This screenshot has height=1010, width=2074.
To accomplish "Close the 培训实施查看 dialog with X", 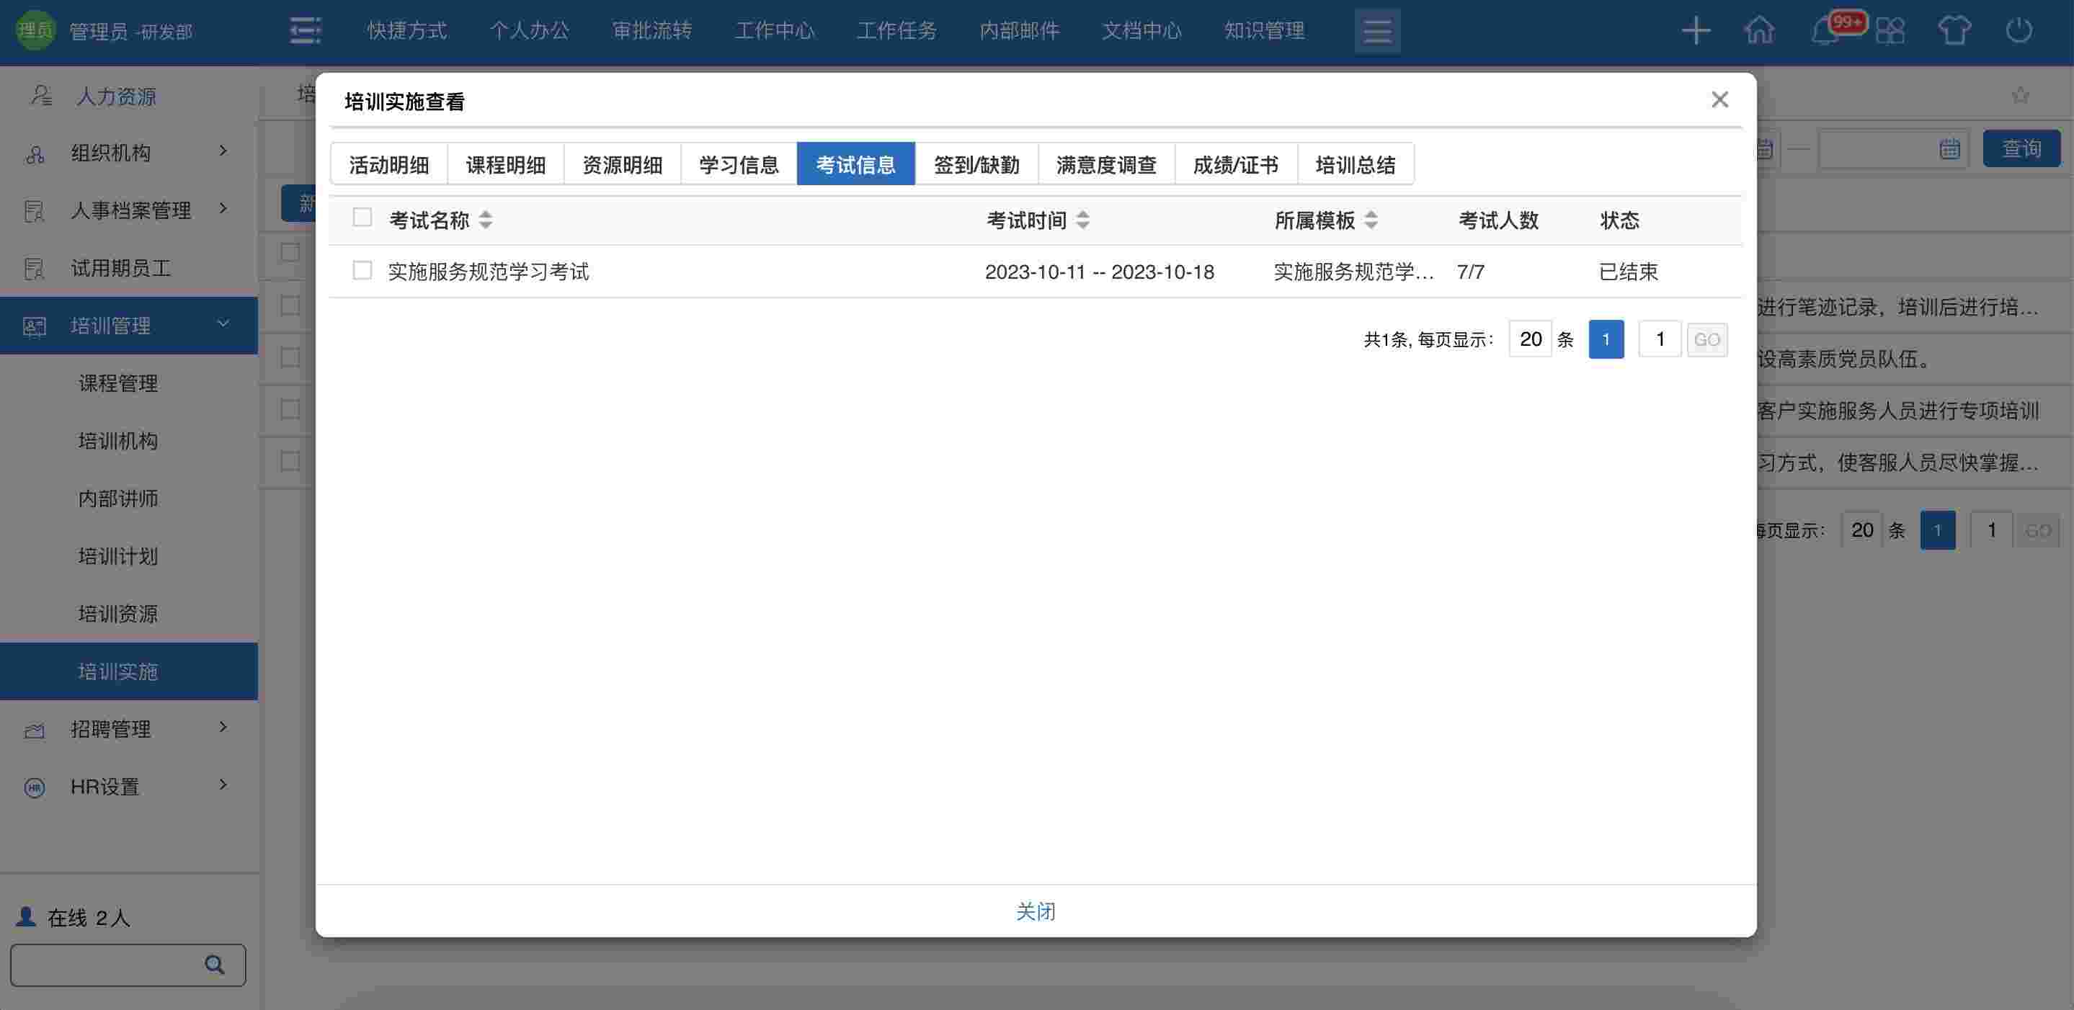I will (1719, 100).
